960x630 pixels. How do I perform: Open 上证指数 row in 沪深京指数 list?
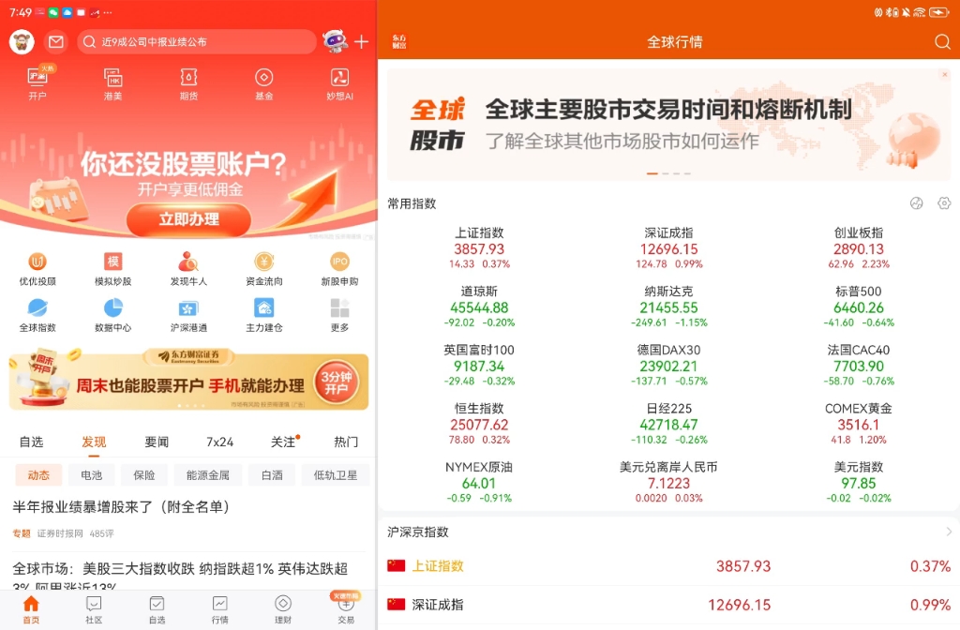pyautogui.click(x=668, y=566)
